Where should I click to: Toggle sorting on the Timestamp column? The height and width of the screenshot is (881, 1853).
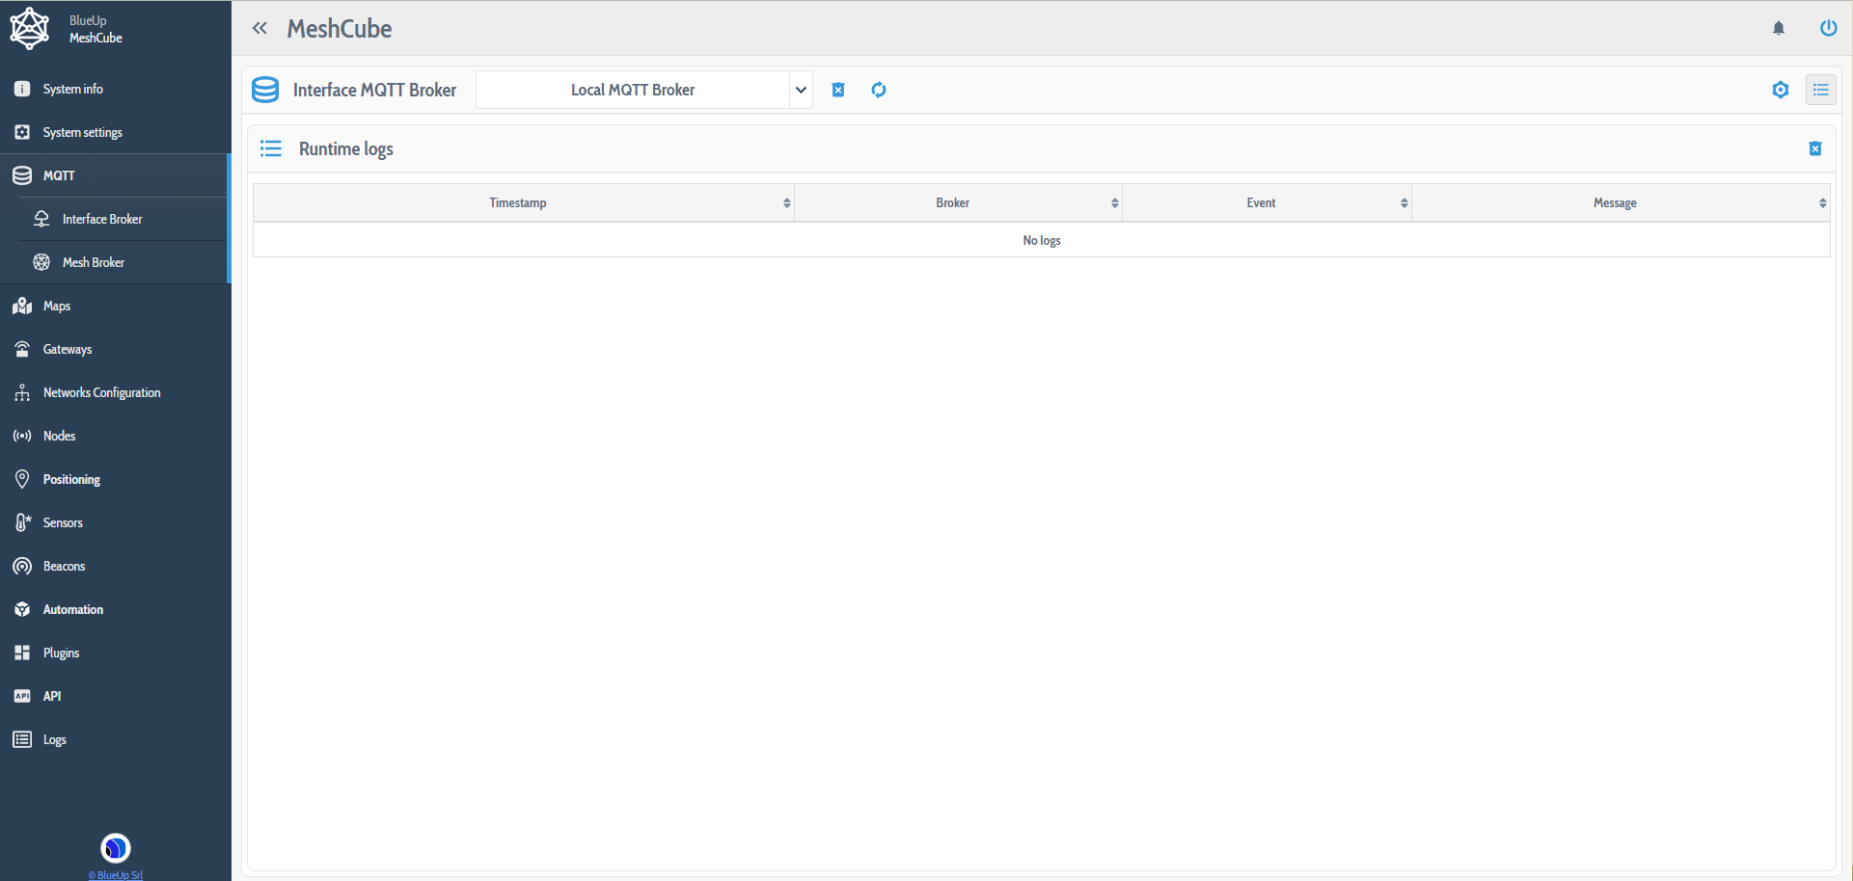pos(786,202)
